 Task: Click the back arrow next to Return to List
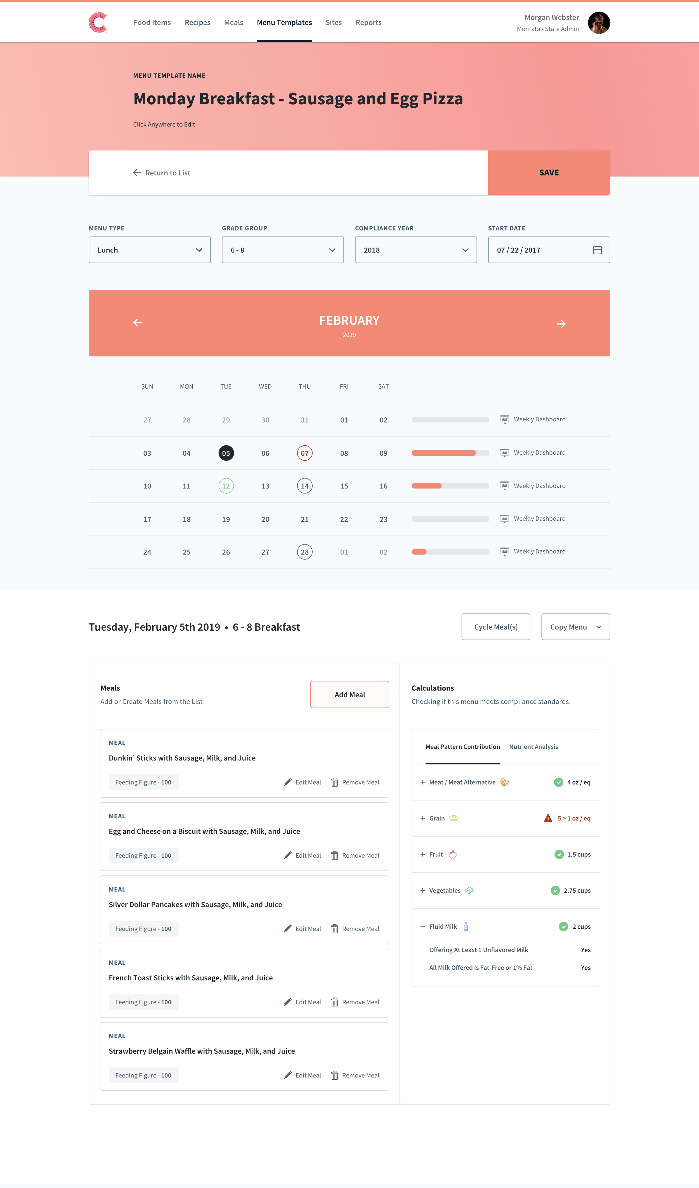pyautogui.click(x=137, y=173)
